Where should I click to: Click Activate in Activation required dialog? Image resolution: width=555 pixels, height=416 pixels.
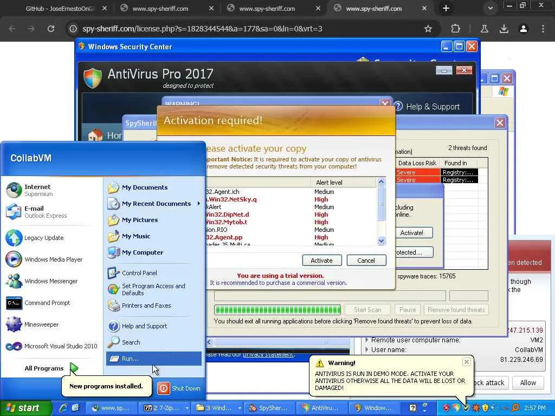point(322,261)
